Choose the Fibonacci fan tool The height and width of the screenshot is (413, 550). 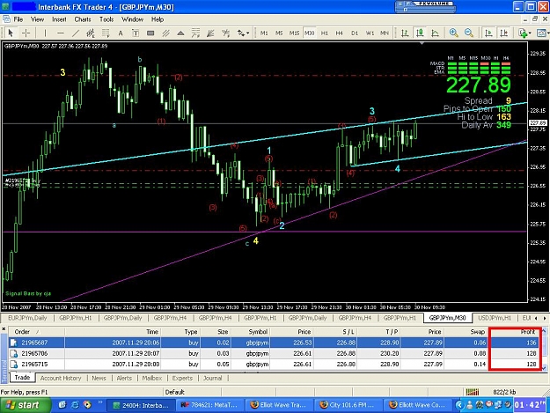click(210, 33)
